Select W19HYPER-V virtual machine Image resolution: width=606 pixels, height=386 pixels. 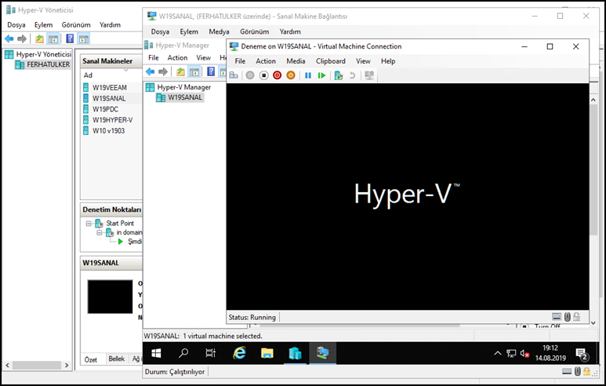pyautogui.click(x=112, y=120)
